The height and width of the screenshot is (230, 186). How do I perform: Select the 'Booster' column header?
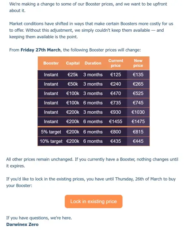coord(51,63)
